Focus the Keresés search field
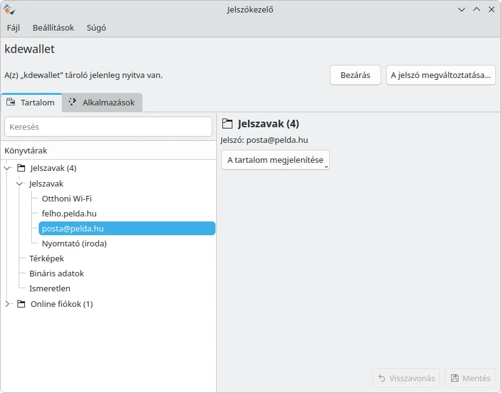 108,127
